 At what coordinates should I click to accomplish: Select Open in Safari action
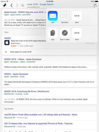coord(65,33)
